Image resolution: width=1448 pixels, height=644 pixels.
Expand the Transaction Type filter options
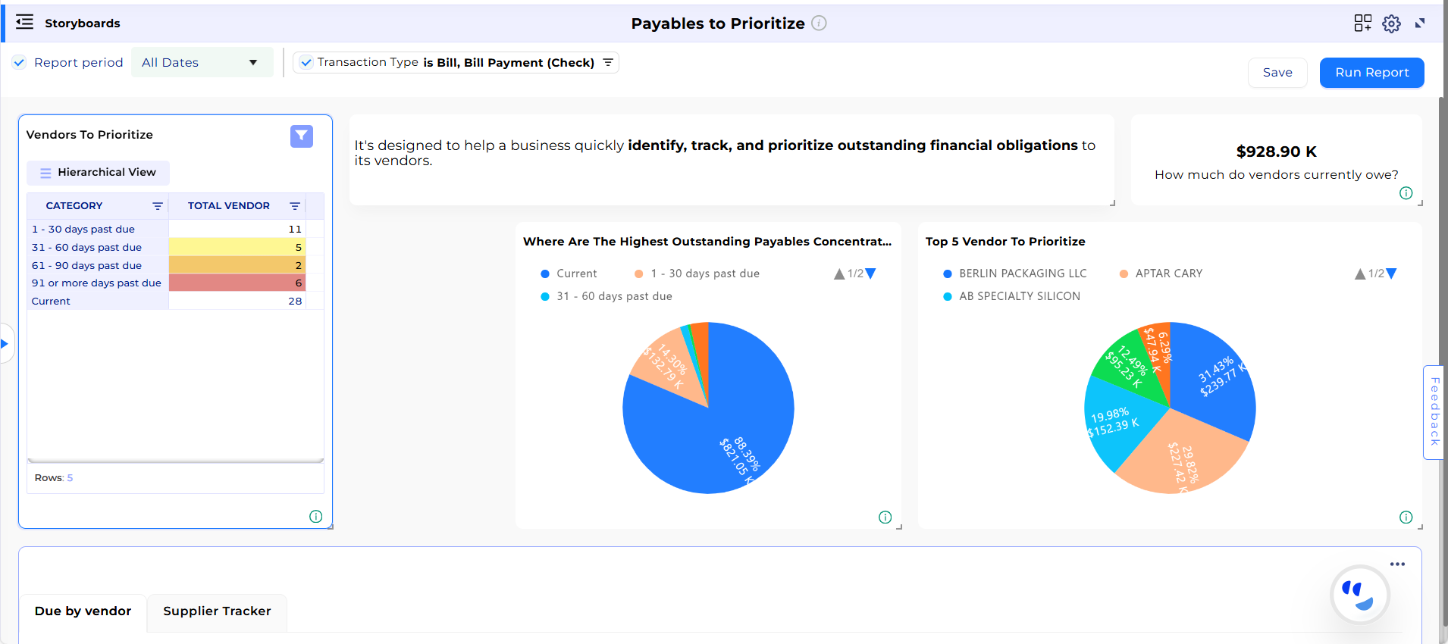[x=608, y=63]
